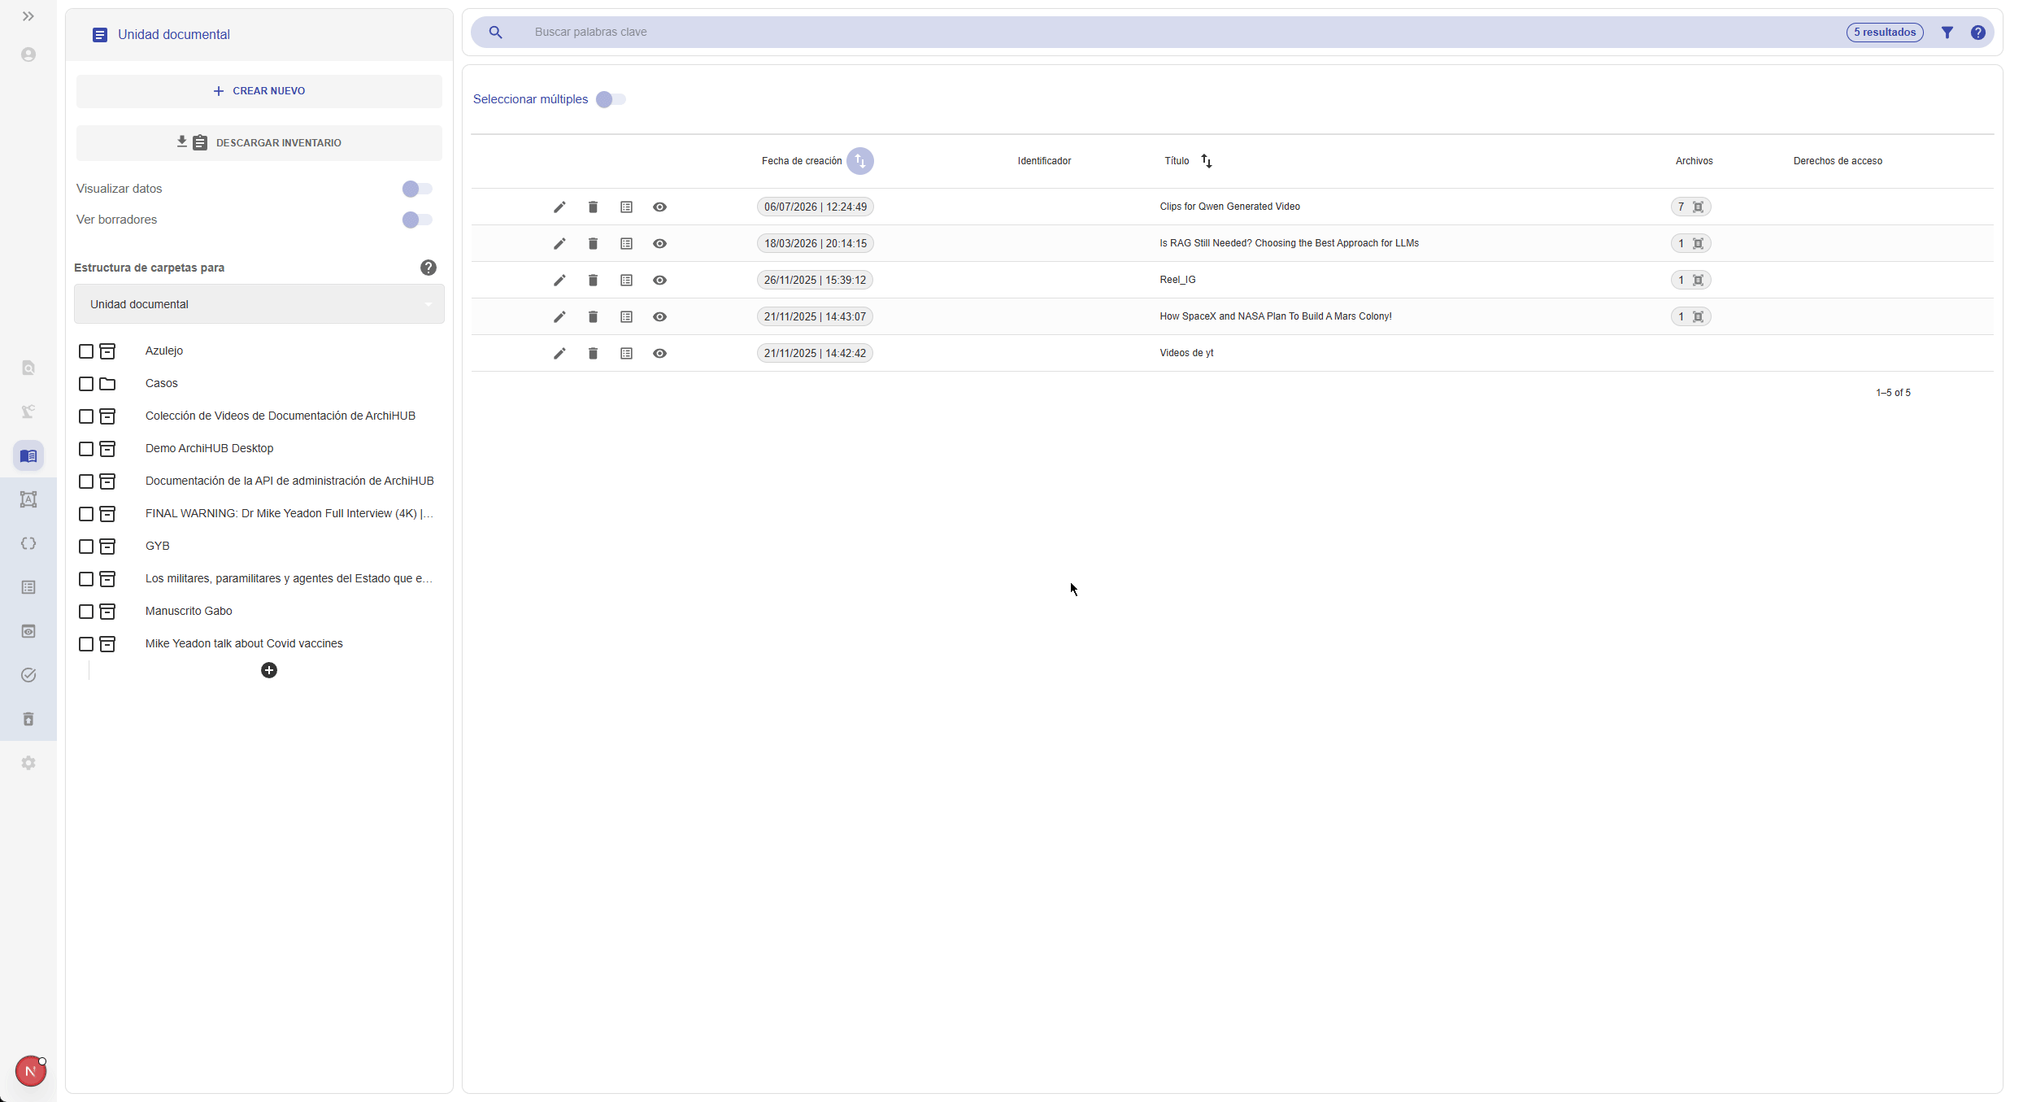2036x1102 pixels.
Task: Add new folder with plus circle
Action: (269, 670)
